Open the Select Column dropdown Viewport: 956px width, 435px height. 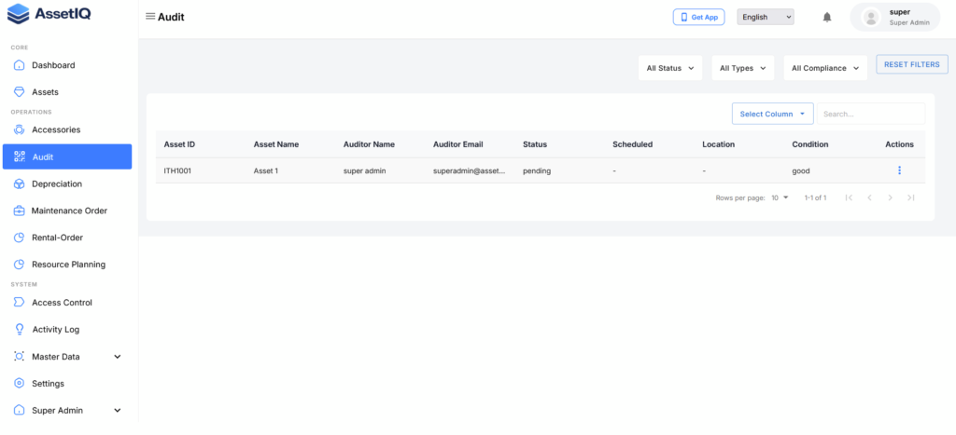(772, 114)
